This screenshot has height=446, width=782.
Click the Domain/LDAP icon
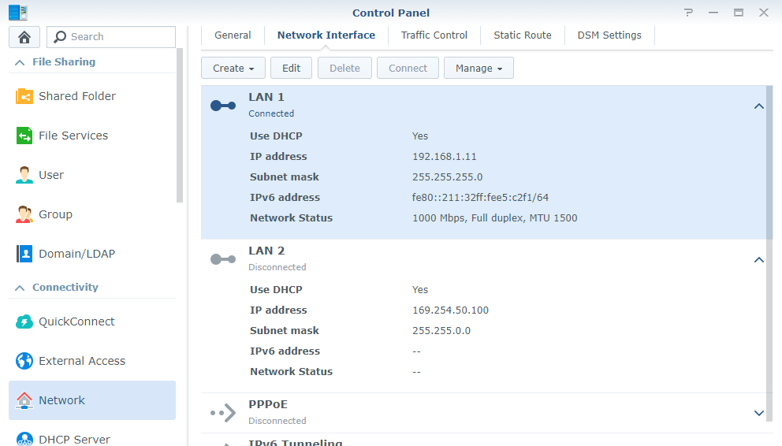point(24,254)
